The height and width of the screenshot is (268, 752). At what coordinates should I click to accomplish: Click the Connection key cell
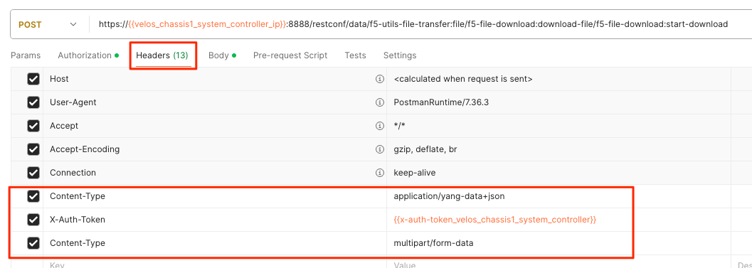215,173
